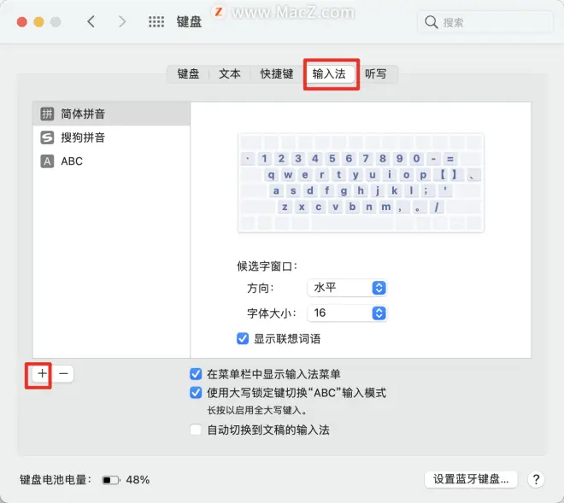
Task: Click the keyboard layout preview image
Action: pos(361,183)
